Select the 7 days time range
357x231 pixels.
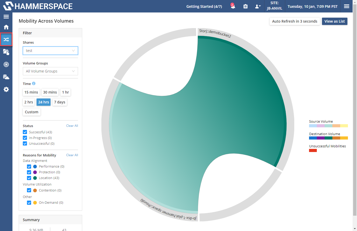60,102
